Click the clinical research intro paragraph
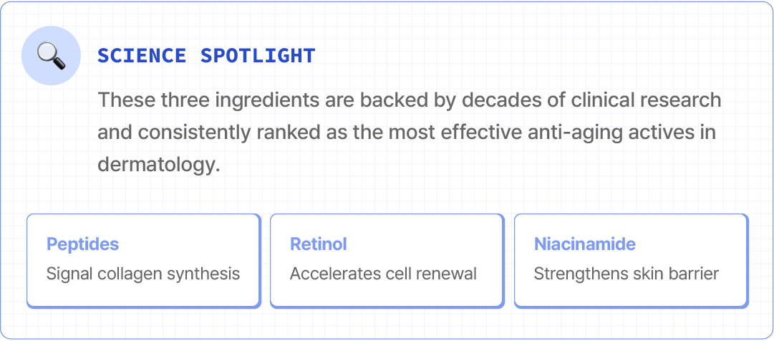Screen dimensions: 774x341 (409, 132)
